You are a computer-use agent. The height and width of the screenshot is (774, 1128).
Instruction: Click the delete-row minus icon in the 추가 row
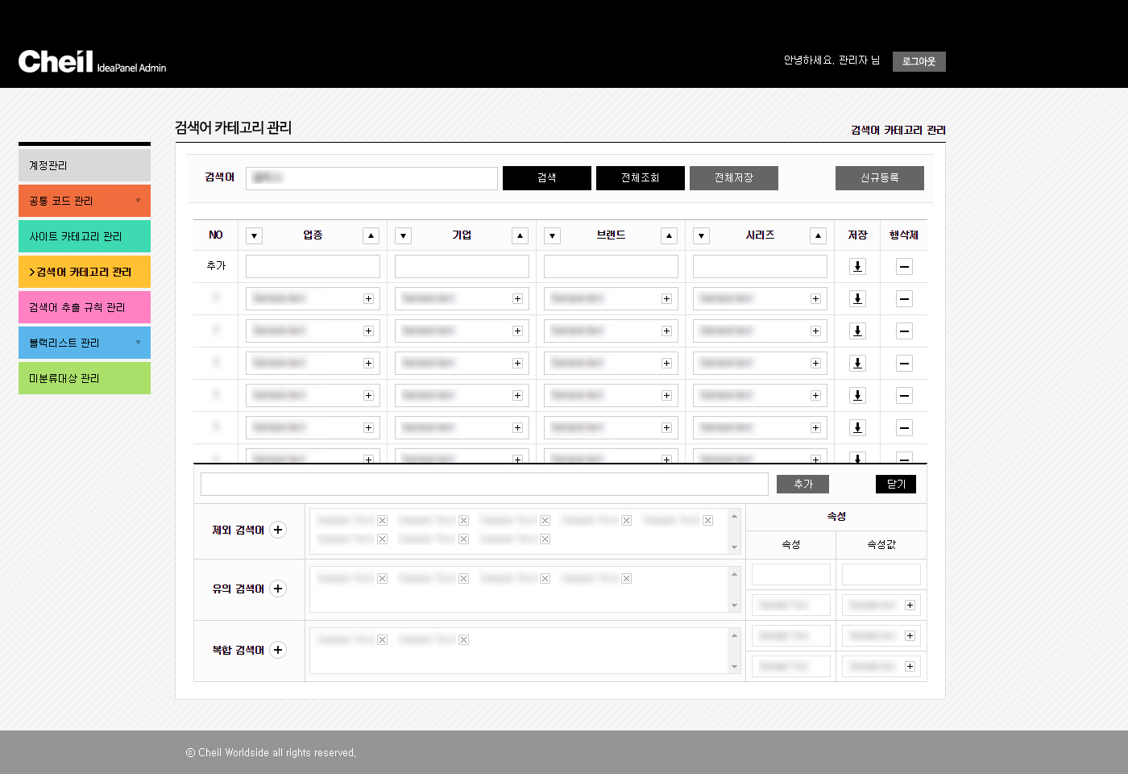(x=904, y=267)
